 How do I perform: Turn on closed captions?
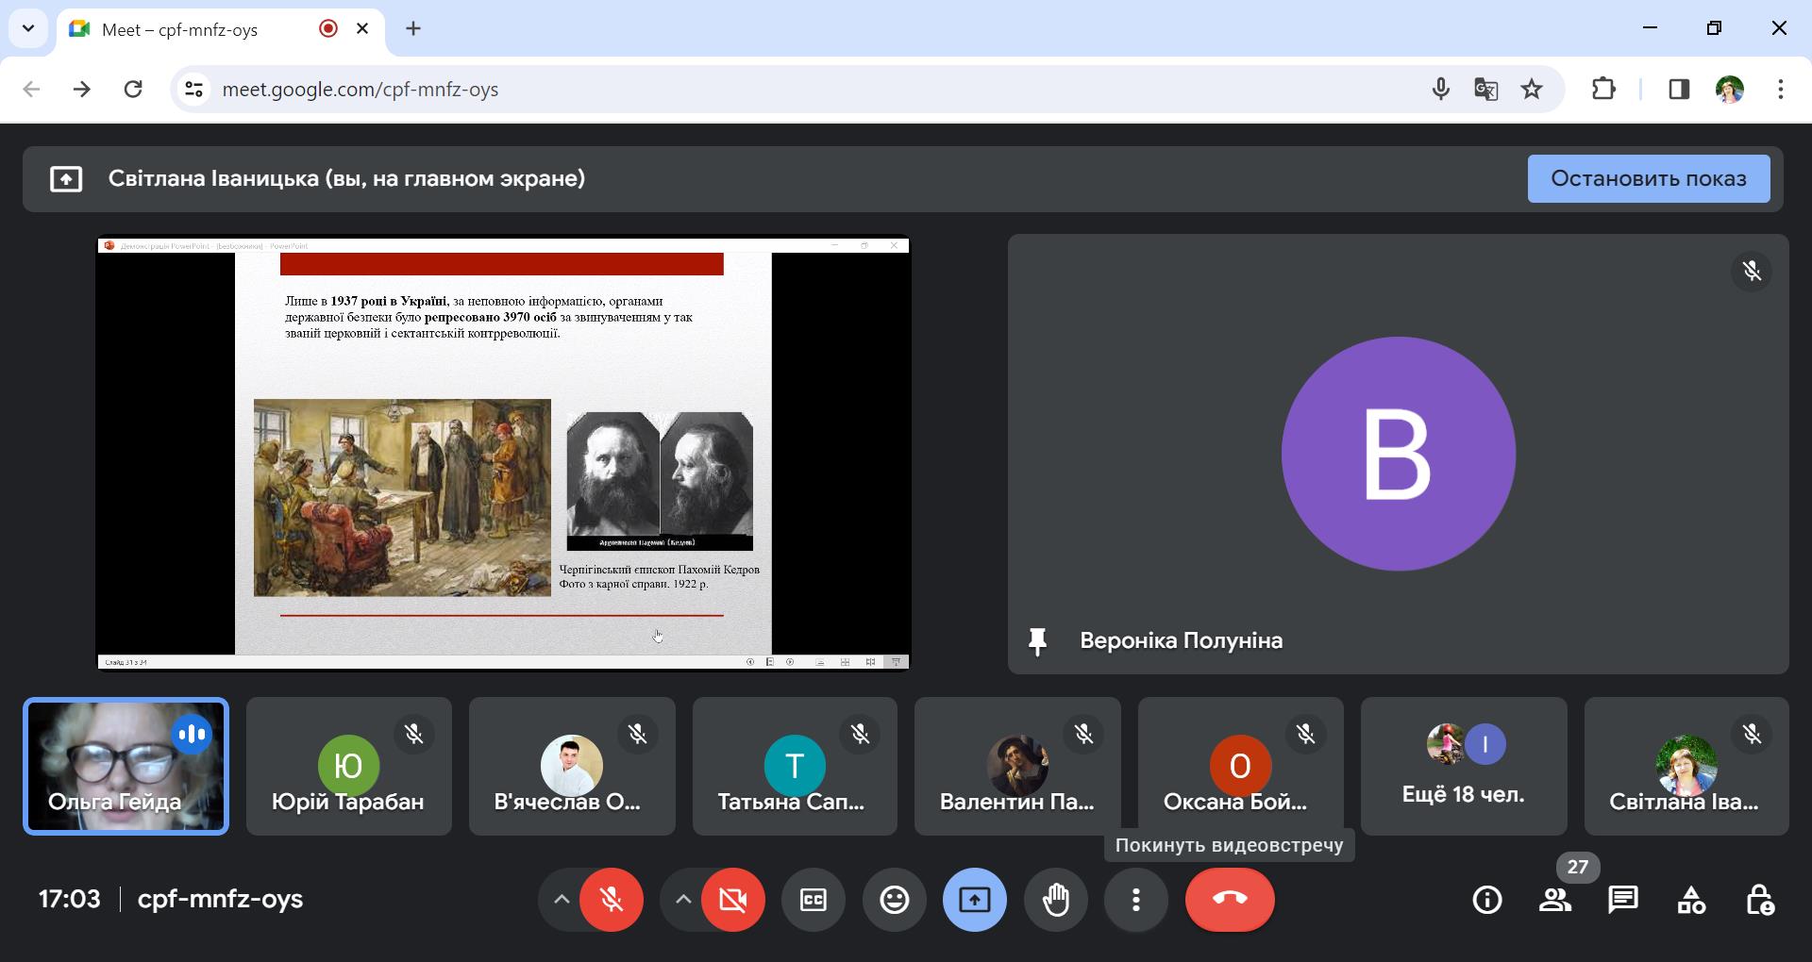tap(813, 900)
